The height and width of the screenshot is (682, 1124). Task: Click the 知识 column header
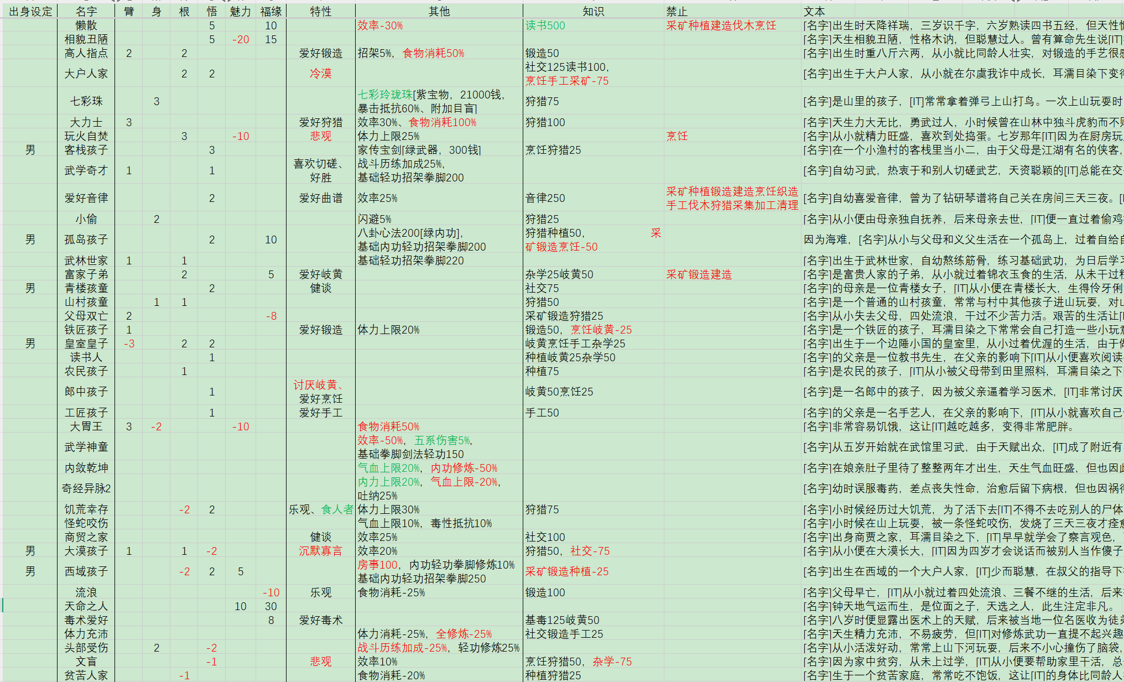593,12
